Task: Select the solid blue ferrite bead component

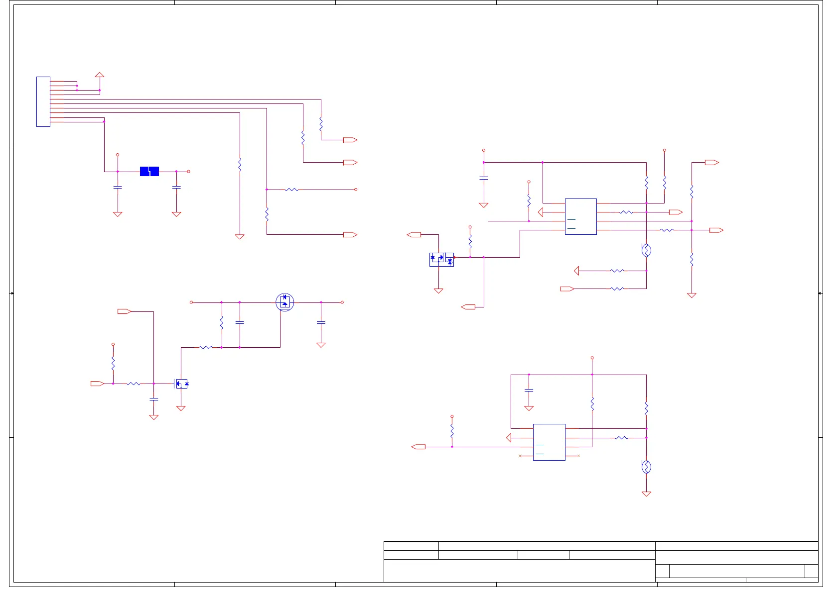Action: (x=149, y=171)
